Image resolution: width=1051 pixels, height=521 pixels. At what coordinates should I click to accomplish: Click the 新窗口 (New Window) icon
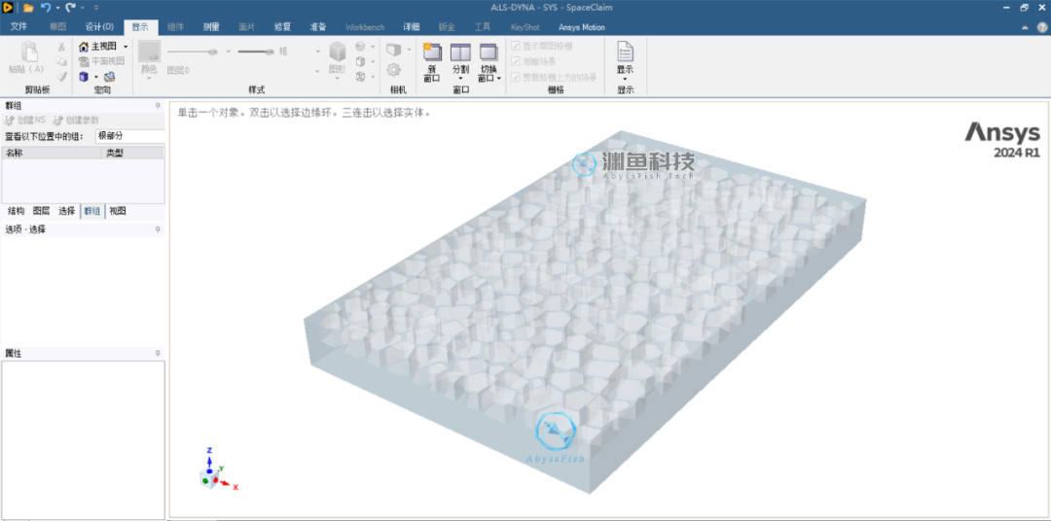click(432, 52)
